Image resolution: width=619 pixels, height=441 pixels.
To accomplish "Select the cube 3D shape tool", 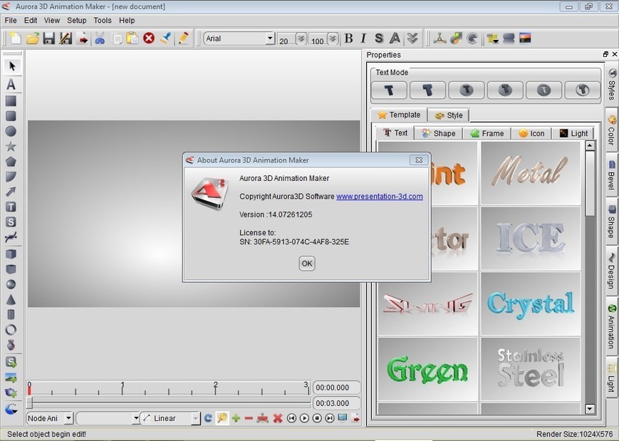I will click(11, 254).
